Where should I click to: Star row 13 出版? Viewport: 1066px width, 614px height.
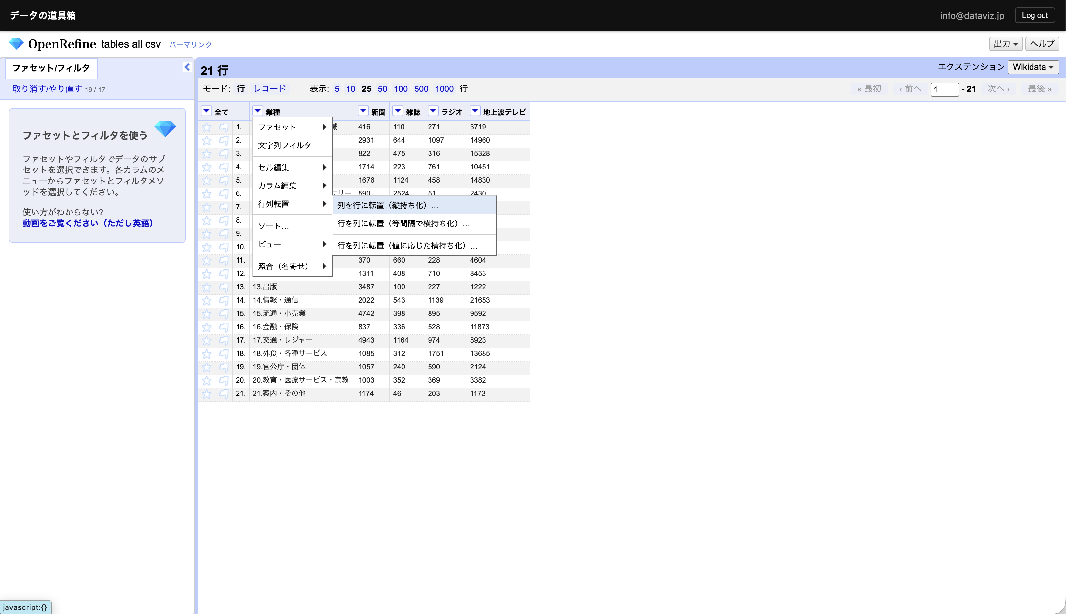tap(207, 287)
